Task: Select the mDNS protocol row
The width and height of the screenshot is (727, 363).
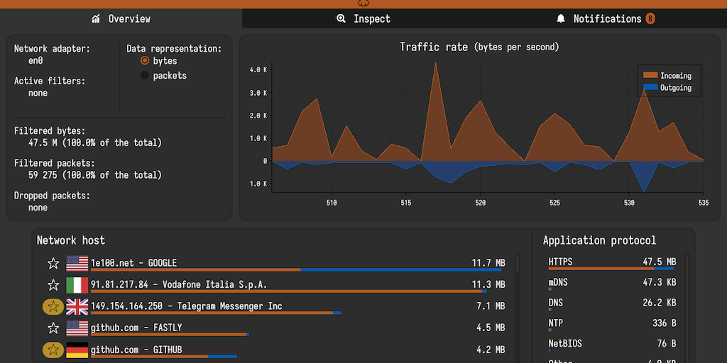Action: point(611,283)
